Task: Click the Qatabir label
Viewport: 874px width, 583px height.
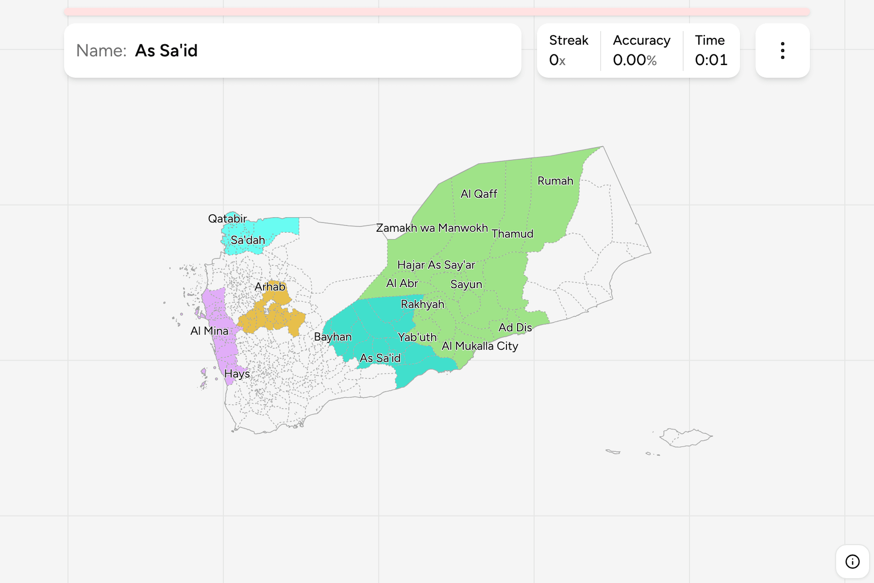Action: pos(227,219)
